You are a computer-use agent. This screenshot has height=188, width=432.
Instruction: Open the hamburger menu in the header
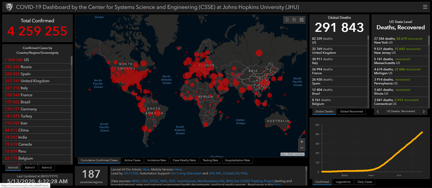click(x=425, y=7)
